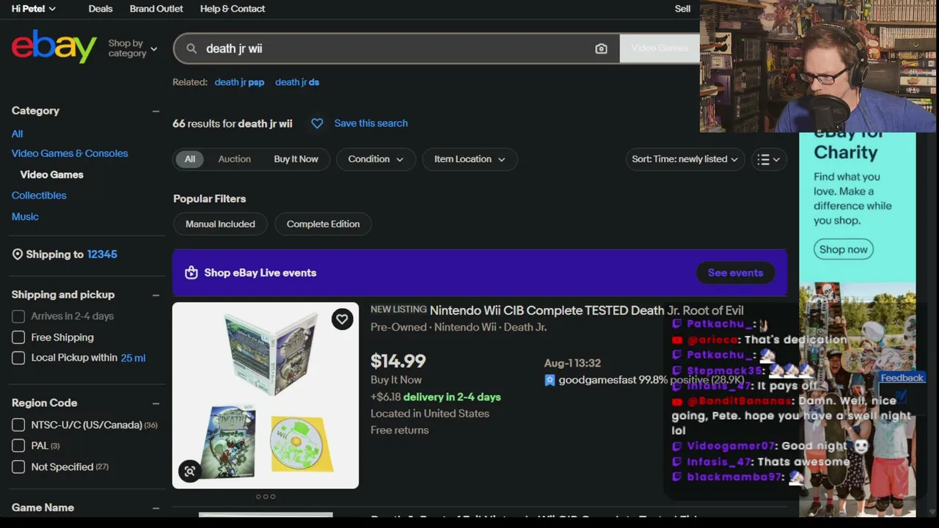
Task: Open Item Location filter dropdown
Action: tap(469, 159)
